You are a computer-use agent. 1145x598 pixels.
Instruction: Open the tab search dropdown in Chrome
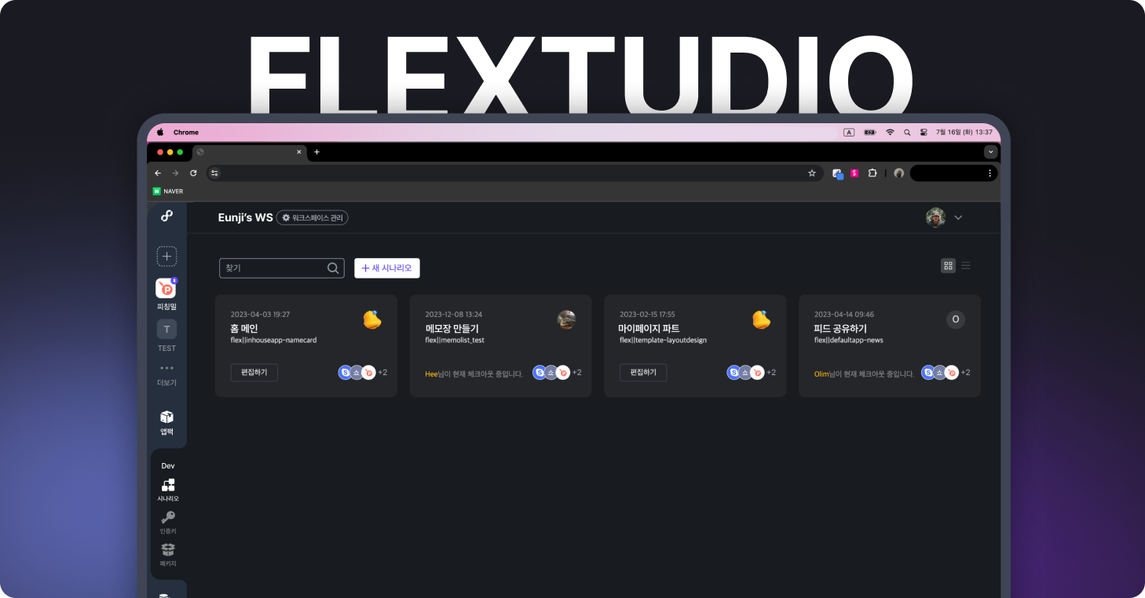click(x=991, y=151)
